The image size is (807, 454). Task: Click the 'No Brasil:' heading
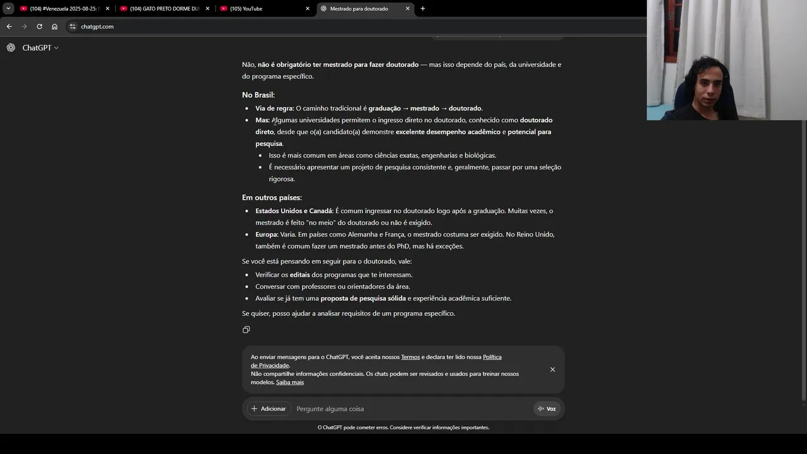[x=258, y=95]
